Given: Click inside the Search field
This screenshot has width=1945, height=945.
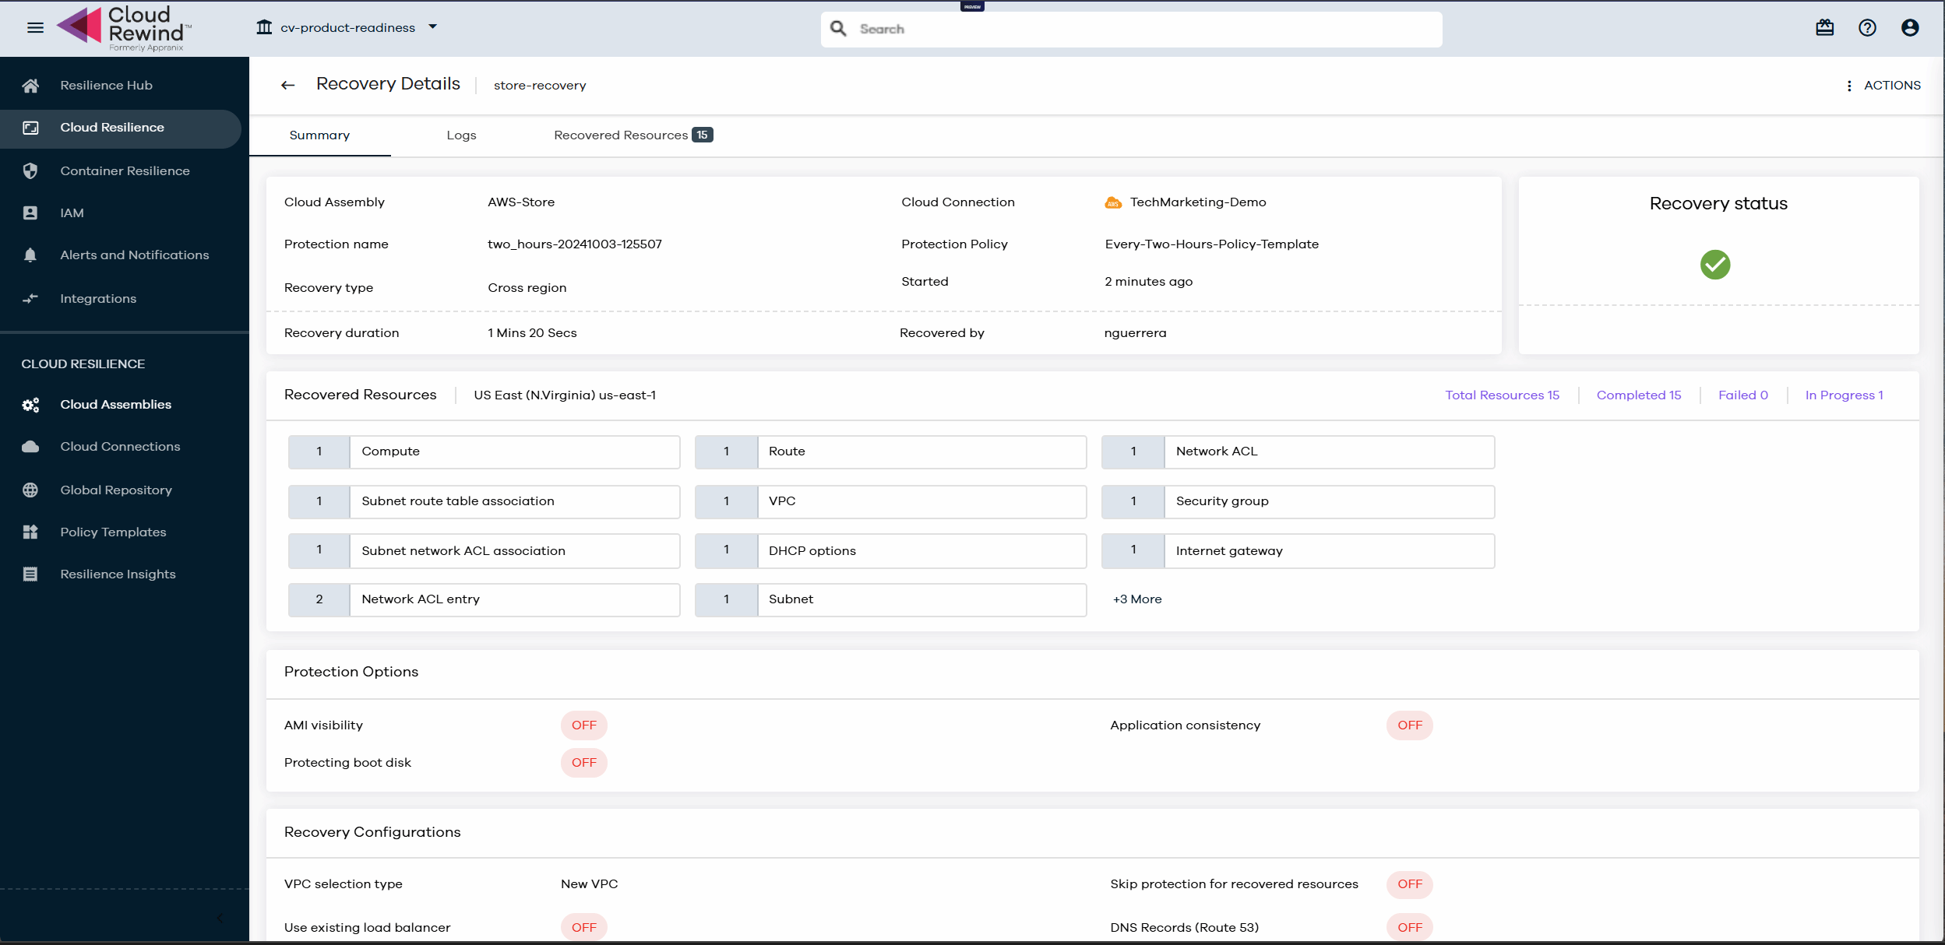Looking at the screenshot, I should 1131,28.
